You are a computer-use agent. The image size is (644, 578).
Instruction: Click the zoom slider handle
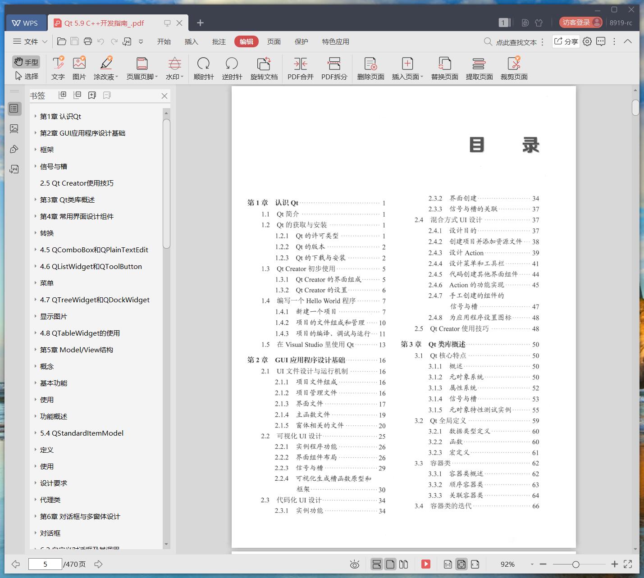575,564
